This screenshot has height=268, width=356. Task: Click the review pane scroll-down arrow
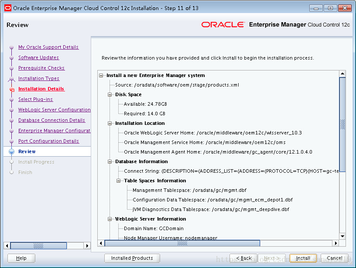coord(342,236)
